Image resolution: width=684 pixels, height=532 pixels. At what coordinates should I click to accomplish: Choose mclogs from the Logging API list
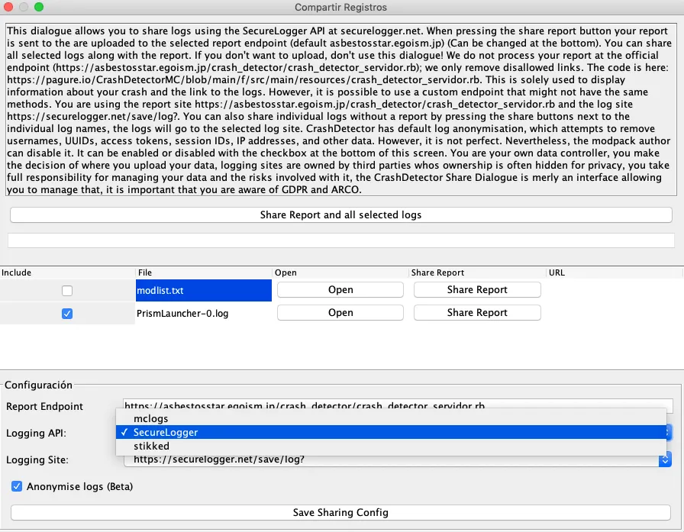click(x=150, y=419)
